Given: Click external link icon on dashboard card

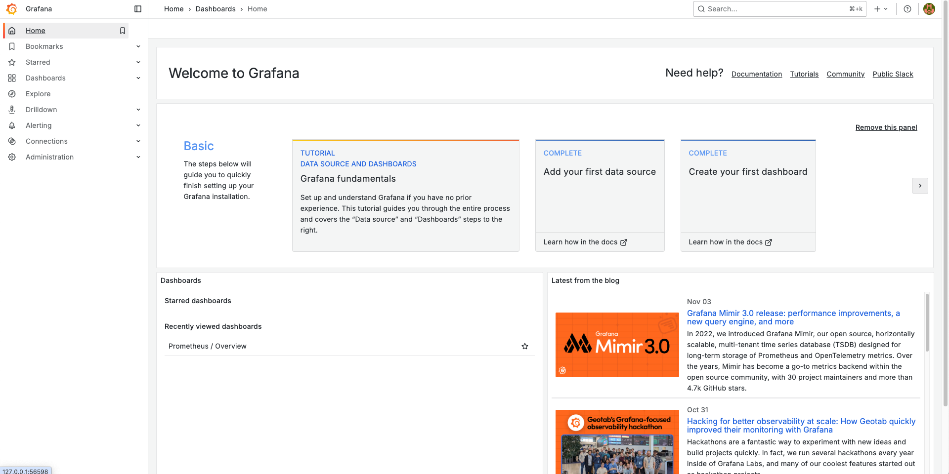Looking at the screenshot, I should click(x=769, y=242).
